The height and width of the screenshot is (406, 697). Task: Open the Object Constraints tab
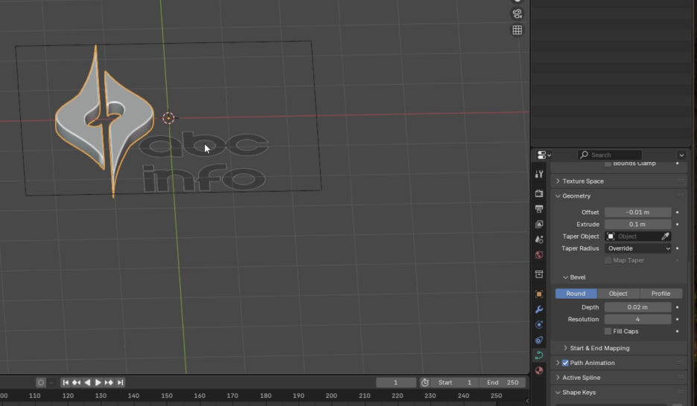pos(539,340)
